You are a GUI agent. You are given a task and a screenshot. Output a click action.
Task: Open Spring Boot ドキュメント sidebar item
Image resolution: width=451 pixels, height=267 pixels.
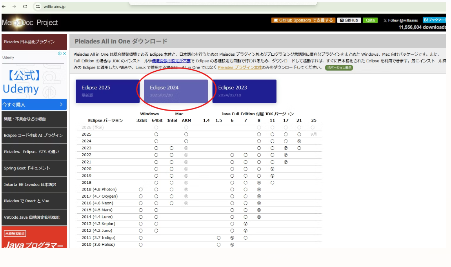34,168
